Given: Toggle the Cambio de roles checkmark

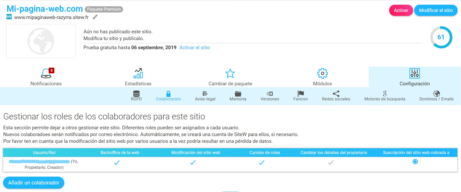Looking at the screenshot, I should pos(262,162).
